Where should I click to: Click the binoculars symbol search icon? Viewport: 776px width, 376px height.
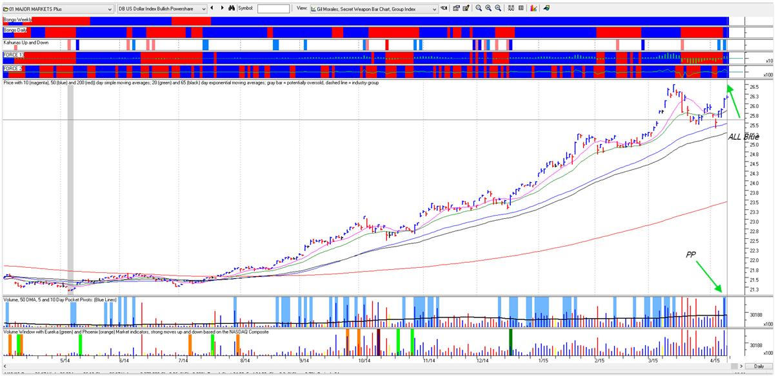click(x=232, y=8)
